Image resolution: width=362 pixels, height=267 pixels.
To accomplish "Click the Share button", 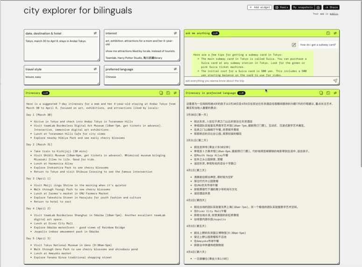I will click(x=331, y=7).
